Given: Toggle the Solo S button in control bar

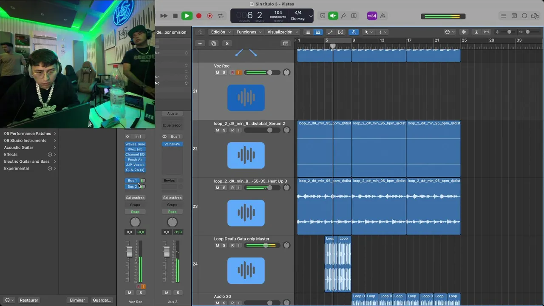Looking at the screenshot, I should 354,16.
